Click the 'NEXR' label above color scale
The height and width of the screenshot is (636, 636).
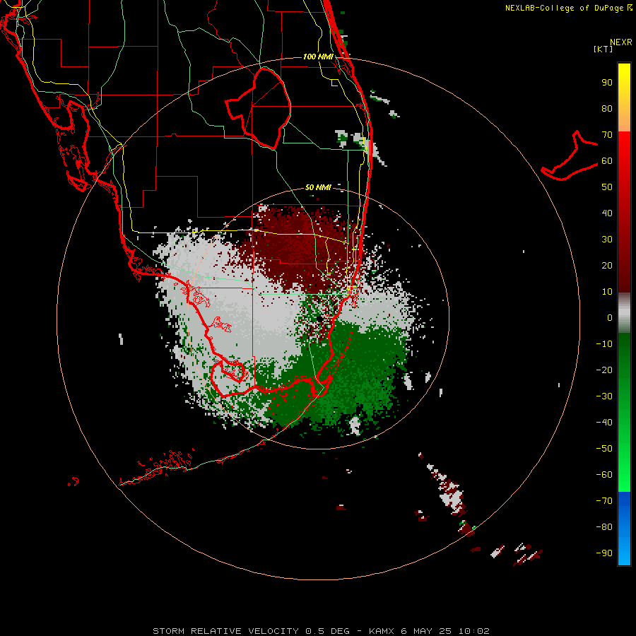pos(621,42)
